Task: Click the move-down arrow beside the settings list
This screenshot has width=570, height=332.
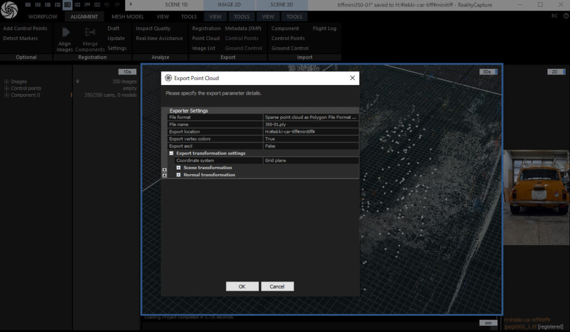Action: tap(164, 175)
